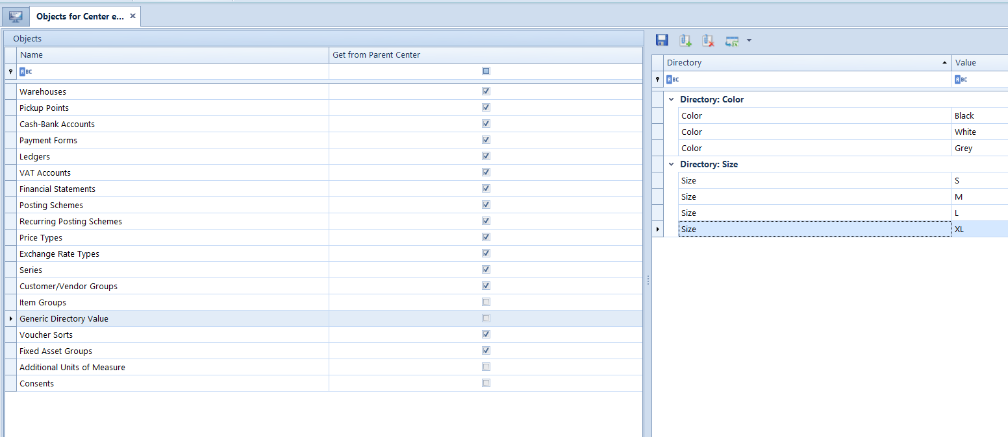This screenshot has width=1008, height=437.
Task: Uncheck the Fixed Asset Groups checkbox
Action: 486,351
